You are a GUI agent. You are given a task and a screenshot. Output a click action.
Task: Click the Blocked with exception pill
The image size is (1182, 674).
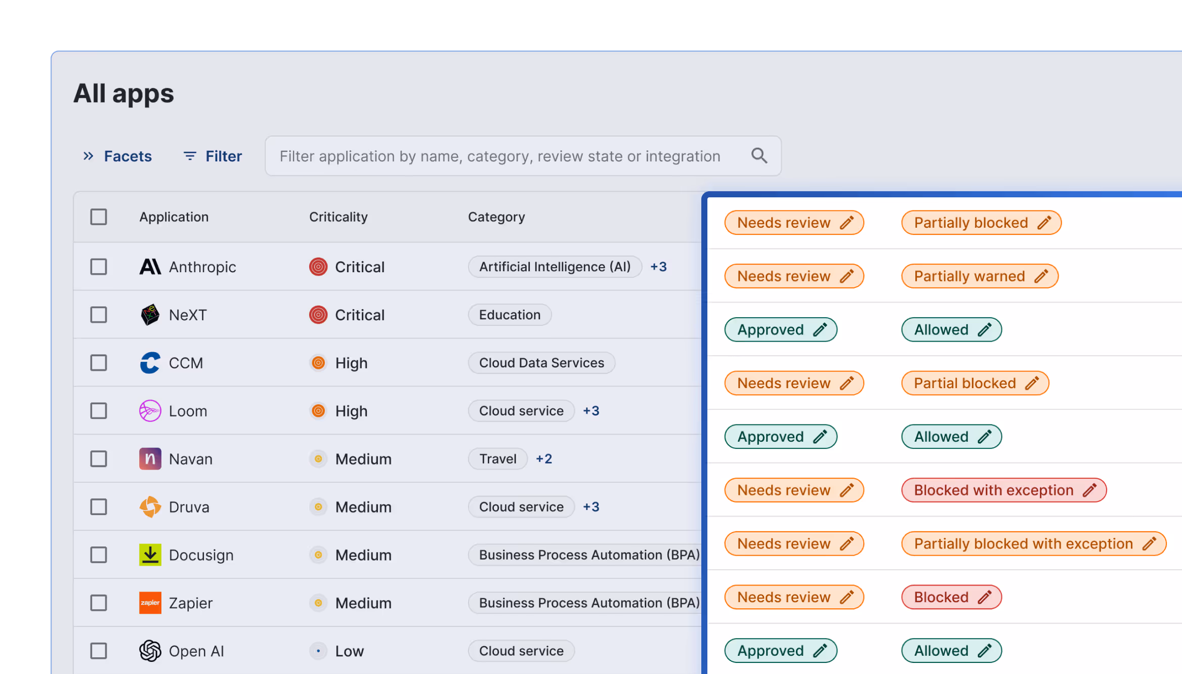[x=1004, y=490]
